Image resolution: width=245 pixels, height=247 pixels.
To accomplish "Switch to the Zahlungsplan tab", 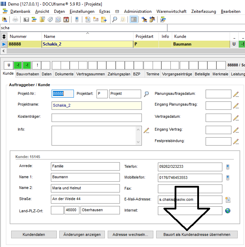I will [119, 74].
